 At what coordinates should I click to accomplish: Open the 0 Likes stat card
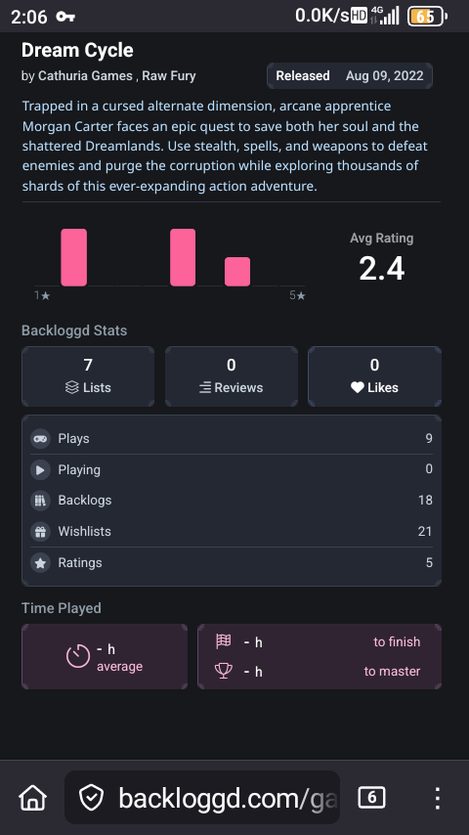[x=375, y=376]
